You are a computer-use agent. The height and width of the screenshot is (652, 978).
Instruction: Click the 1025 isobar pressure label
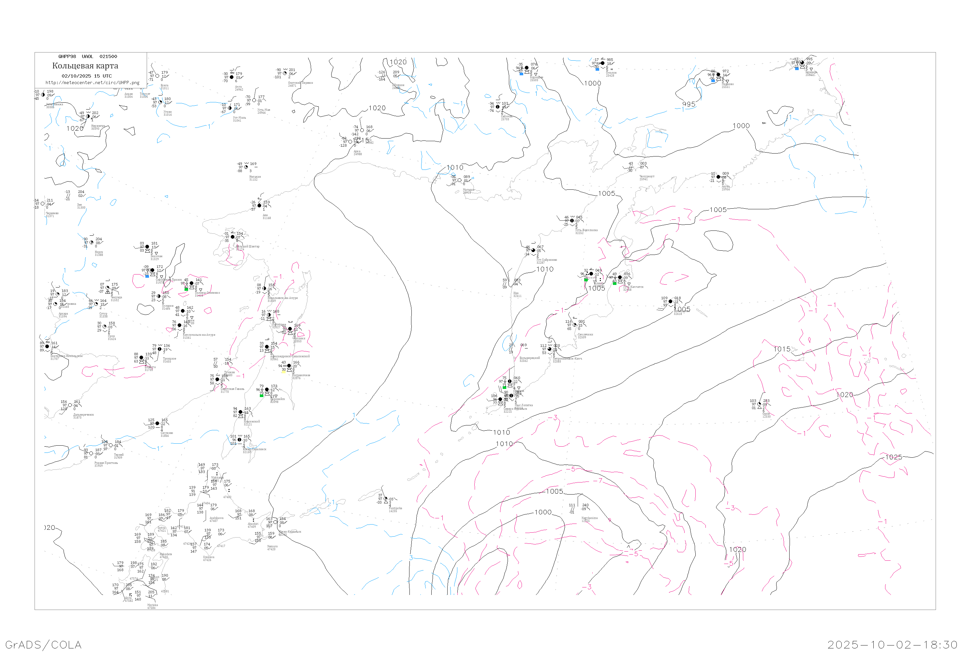pyautogui.click(x=893, y=457)
